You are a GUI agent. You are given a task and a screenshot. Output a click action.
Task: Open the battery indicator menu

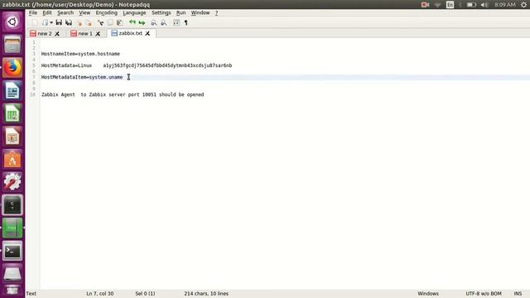tap(471, 5)
